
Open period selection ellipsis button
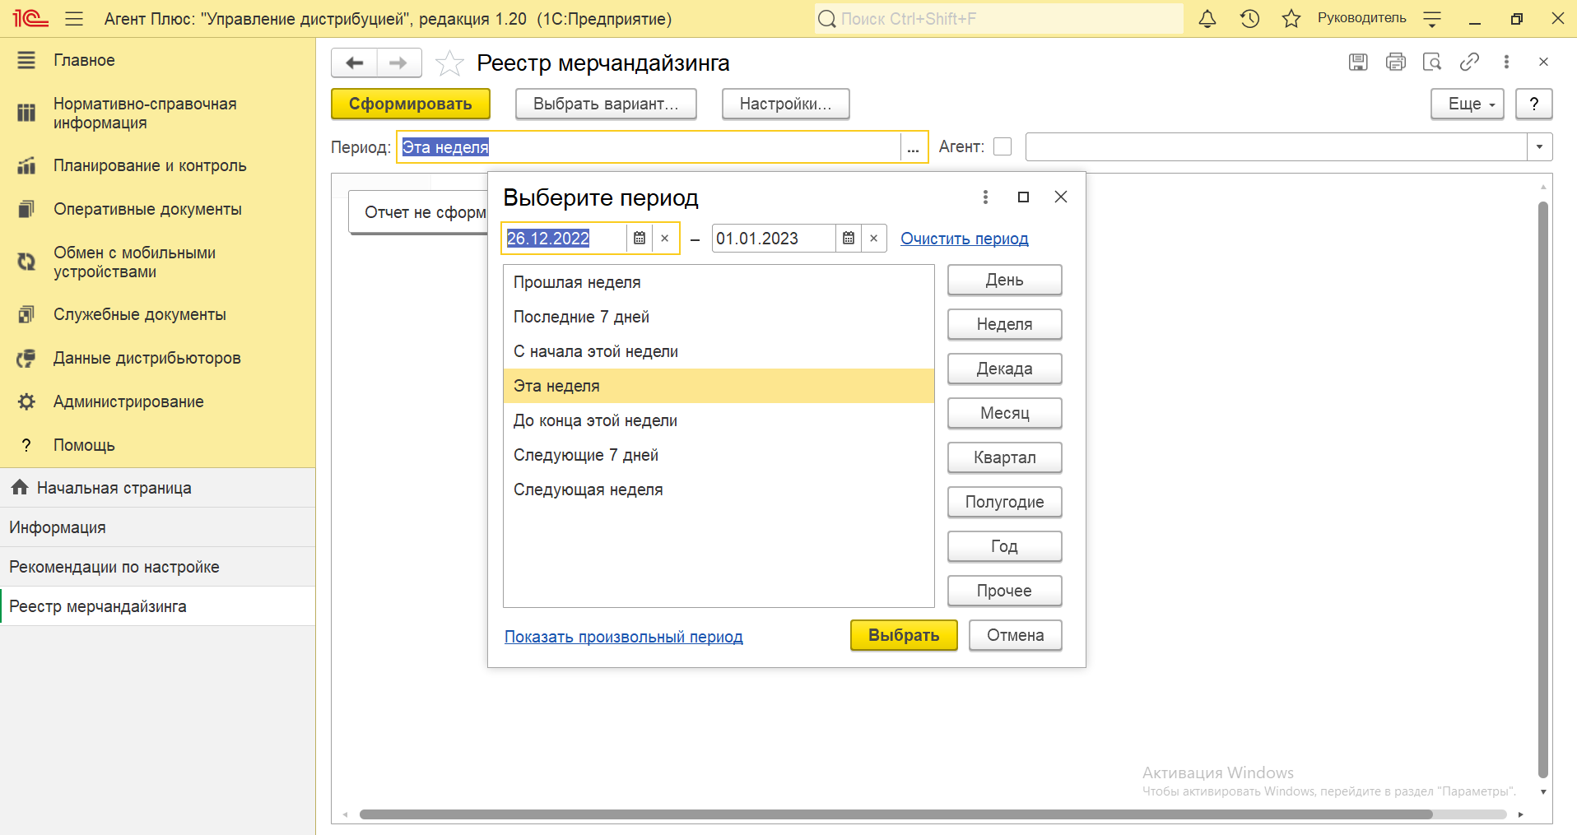[913, 147]
